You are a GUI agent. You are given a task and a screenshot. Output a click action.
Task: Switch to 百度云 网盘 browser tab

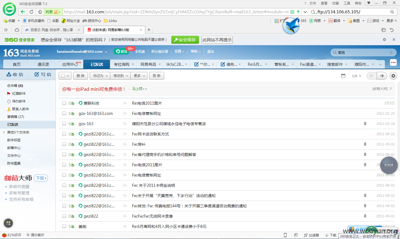52,30
